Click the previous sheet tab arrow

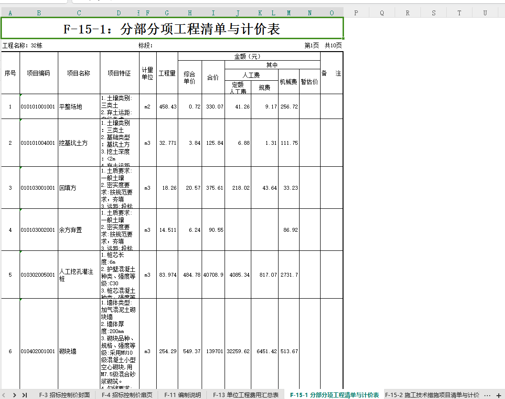pyautogui.click(x=3, y=395)
